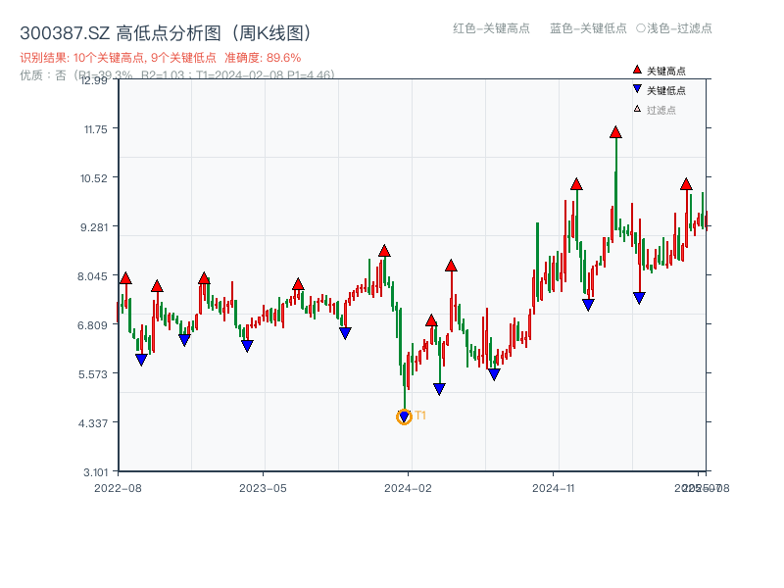Expand the 2024-11 x-axis tick label
784x588 pixels.
click(556, 486)
